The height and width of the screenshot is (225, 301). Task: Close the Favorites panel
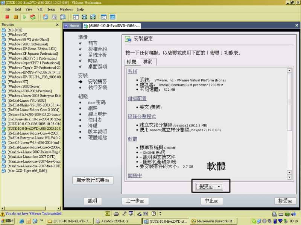point(57,25)
